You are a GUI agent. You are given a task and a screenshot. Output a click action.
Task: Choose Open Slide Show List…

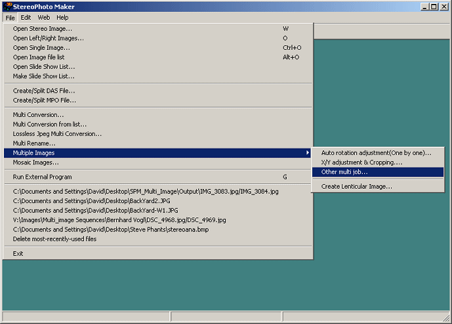[x=158, y=67]
